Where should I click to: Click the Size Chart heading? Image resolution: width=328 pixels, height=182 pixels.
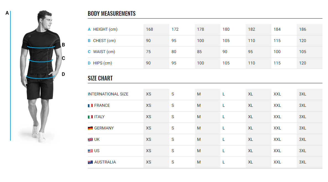[x=100, y=78]
